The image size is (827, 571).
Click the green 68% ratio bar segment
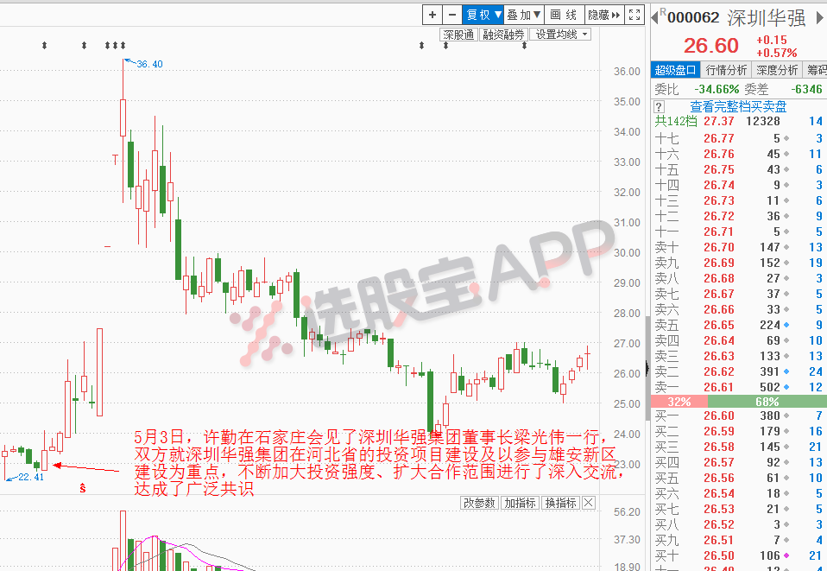pos(767,402)
